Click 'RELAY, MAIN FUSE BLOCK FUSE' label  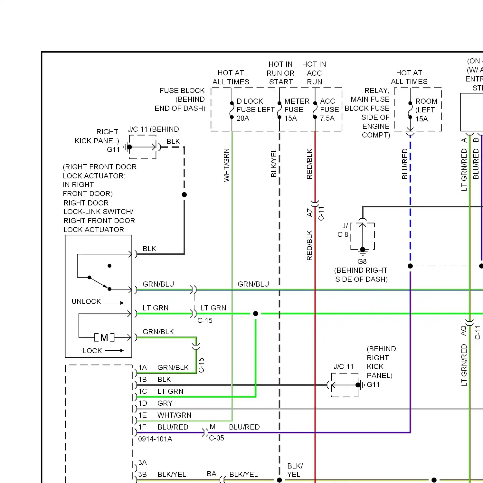pos(367,99)
